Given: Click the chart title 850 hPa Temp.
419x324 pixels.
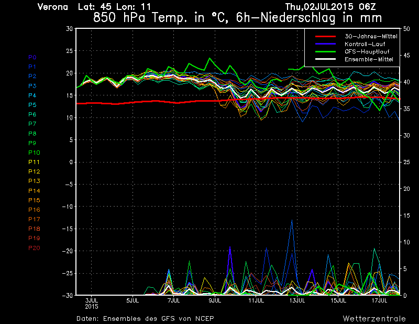Looking at the screenshot, I should point(238,18).
